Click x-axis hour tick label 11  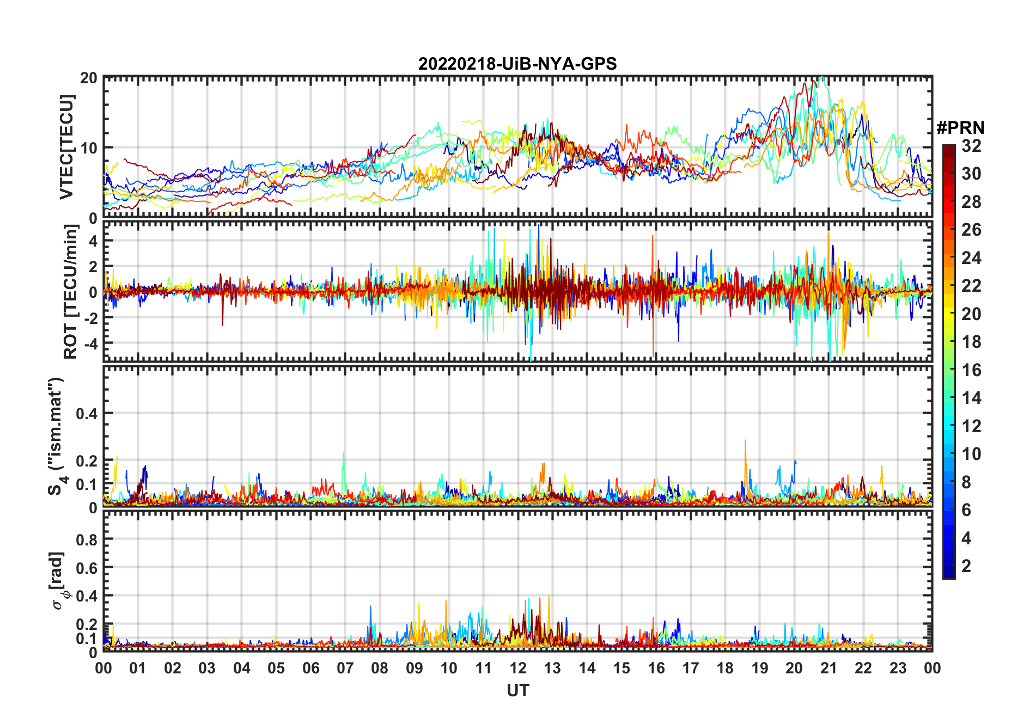pyautogui.click(x=484, y=668)
